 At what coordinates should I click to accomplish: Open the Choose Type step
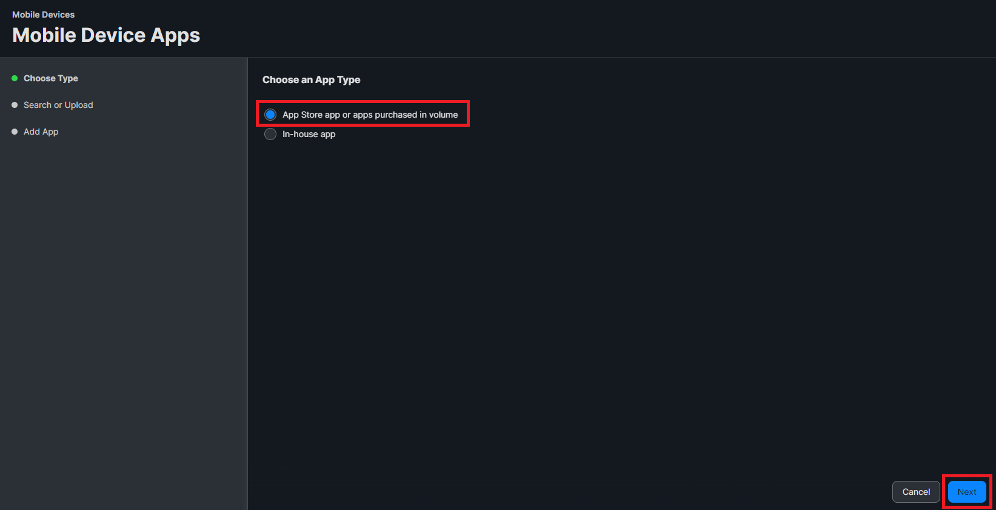(51, 78)
